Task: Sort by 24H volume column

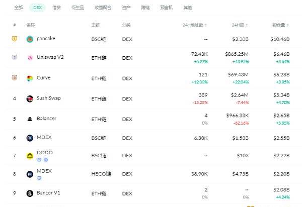Action: [240, 25]
